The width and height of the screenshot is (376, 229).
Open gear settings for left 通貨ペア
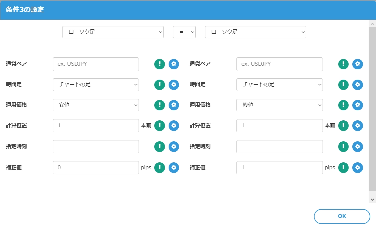point(174,64)
